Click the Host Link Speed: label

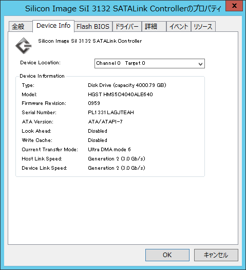point(42,159)
